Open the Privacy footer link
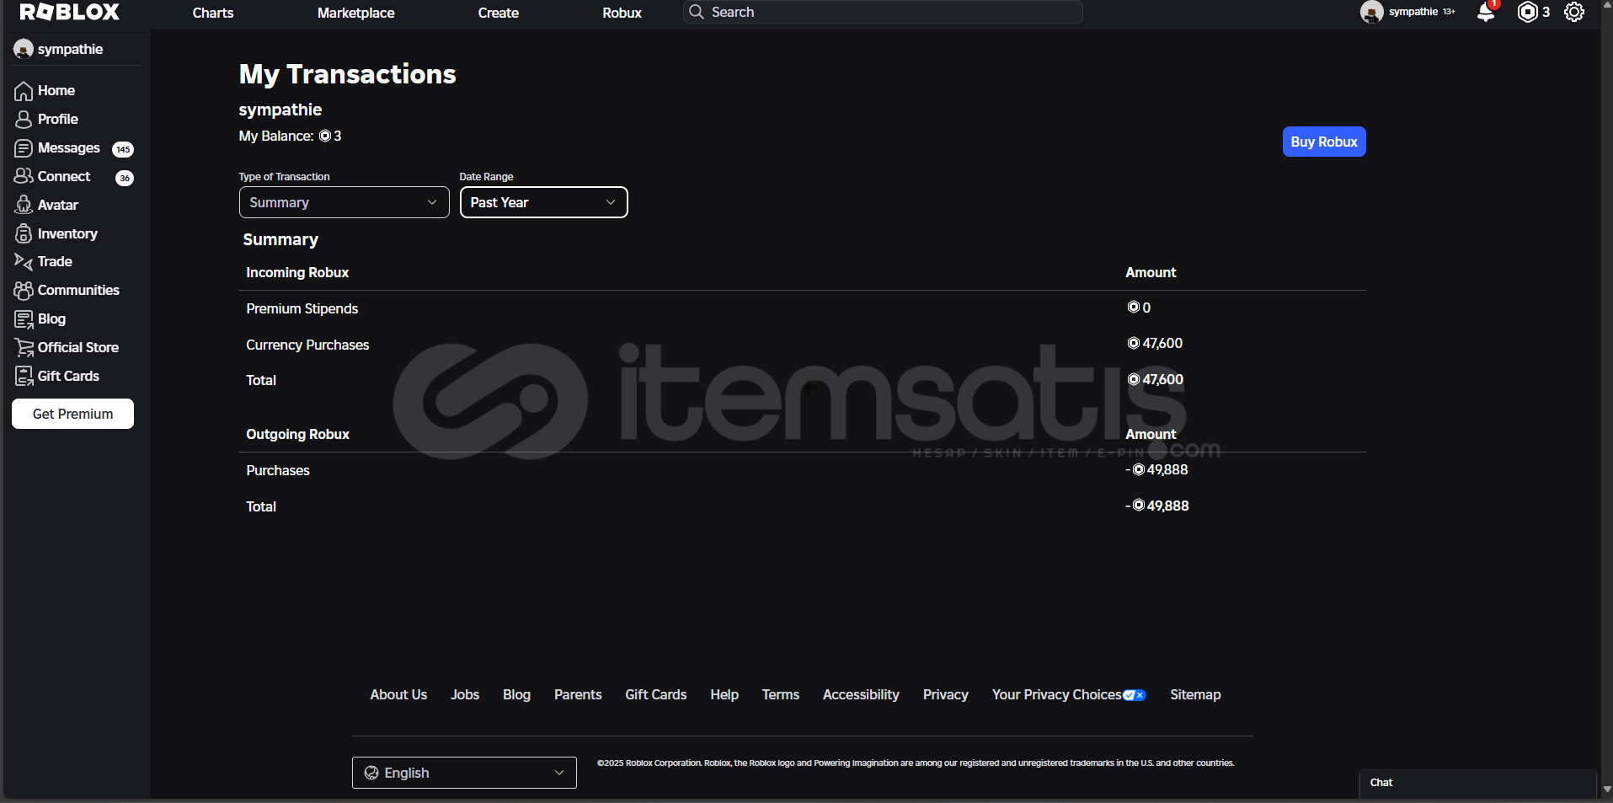 point(946,694)
